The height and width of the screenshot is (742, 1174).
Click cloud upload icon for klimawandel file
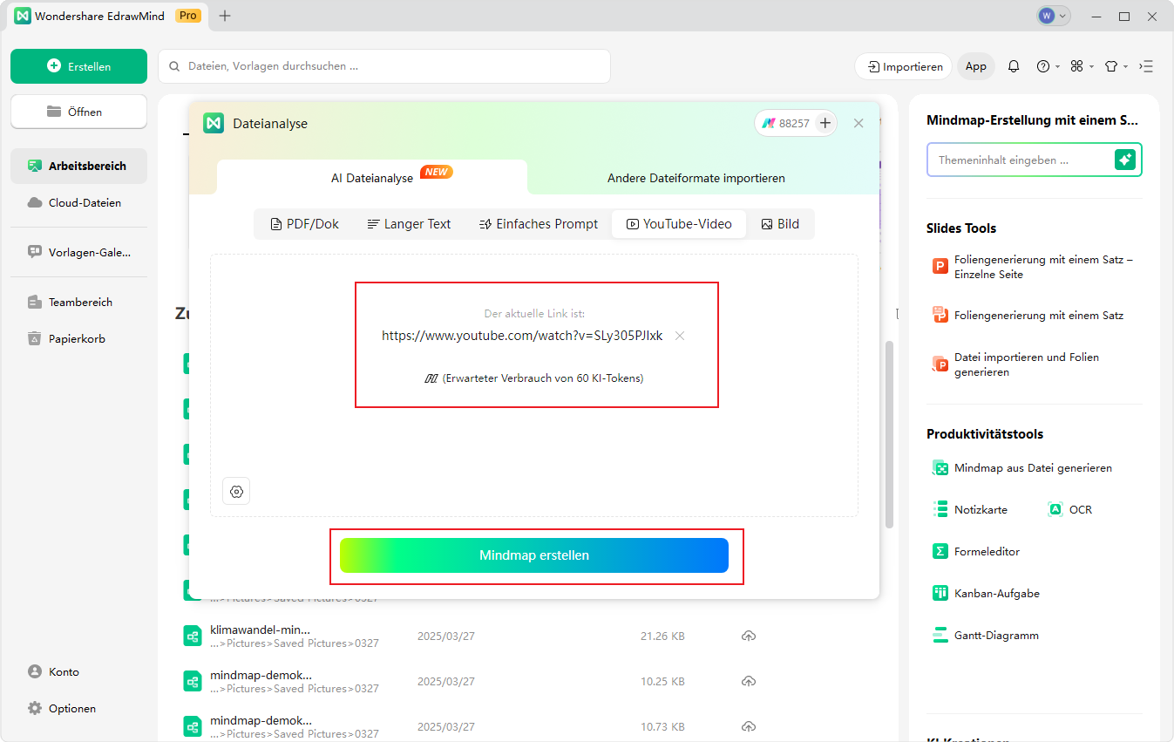(748, 636)
